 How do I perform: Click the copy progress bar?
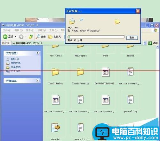96,37
